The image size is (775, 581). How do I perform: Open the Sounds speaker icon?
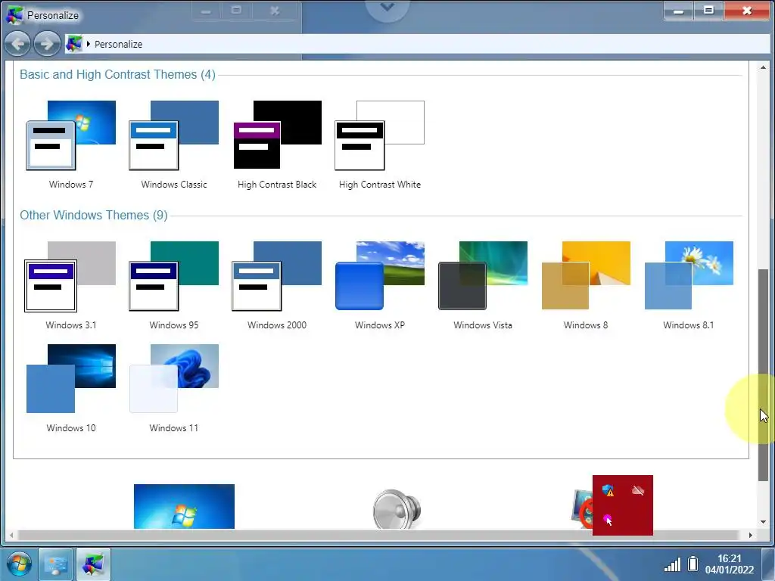397,509
